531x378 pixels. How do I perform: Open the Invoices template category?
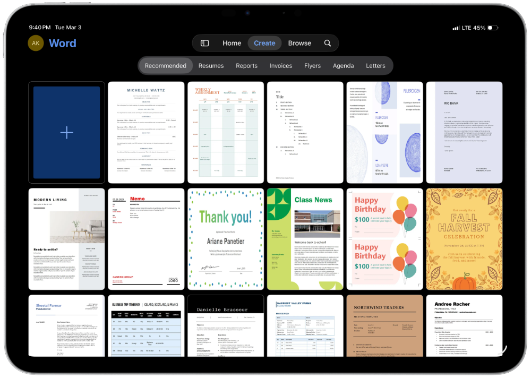[280, 65]
